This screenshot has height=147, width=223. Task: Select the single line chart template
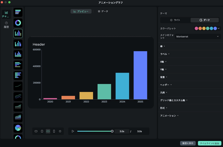(x=18, y=86)
